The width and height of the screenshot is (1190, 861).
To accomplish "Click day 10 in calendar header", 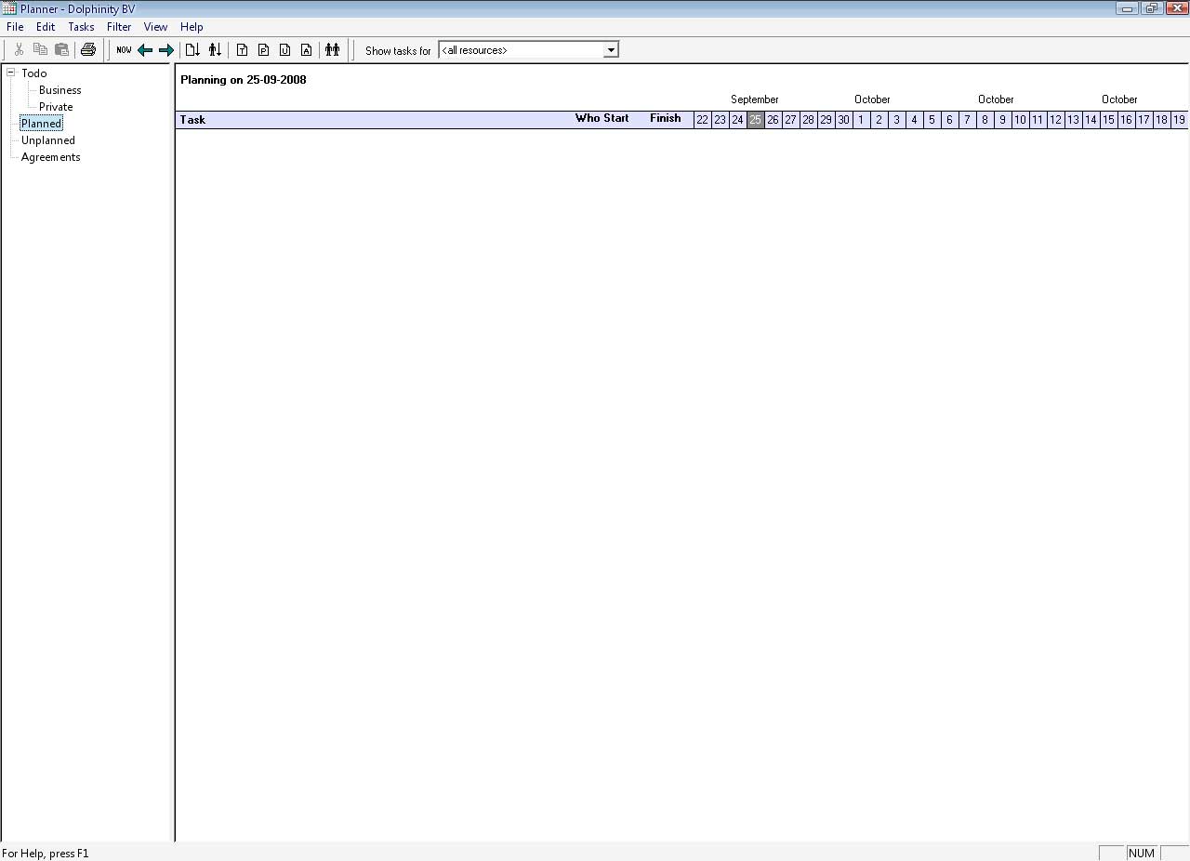I will pos(1020,120).
